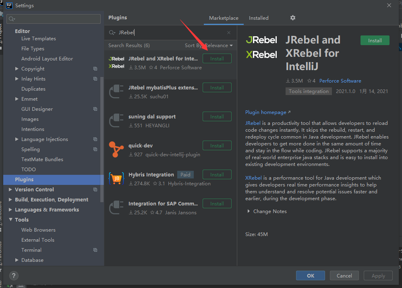This screenshot has height=288, width=402.
Task: Expand the Inlay Hints node
Action: tap(17, 79)
